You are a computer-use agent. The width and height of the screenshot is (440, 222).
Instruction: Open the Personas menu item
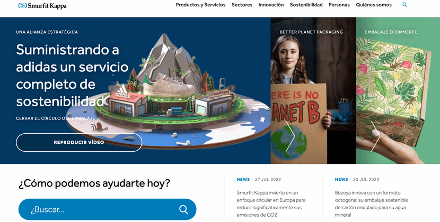click(339, 5)
